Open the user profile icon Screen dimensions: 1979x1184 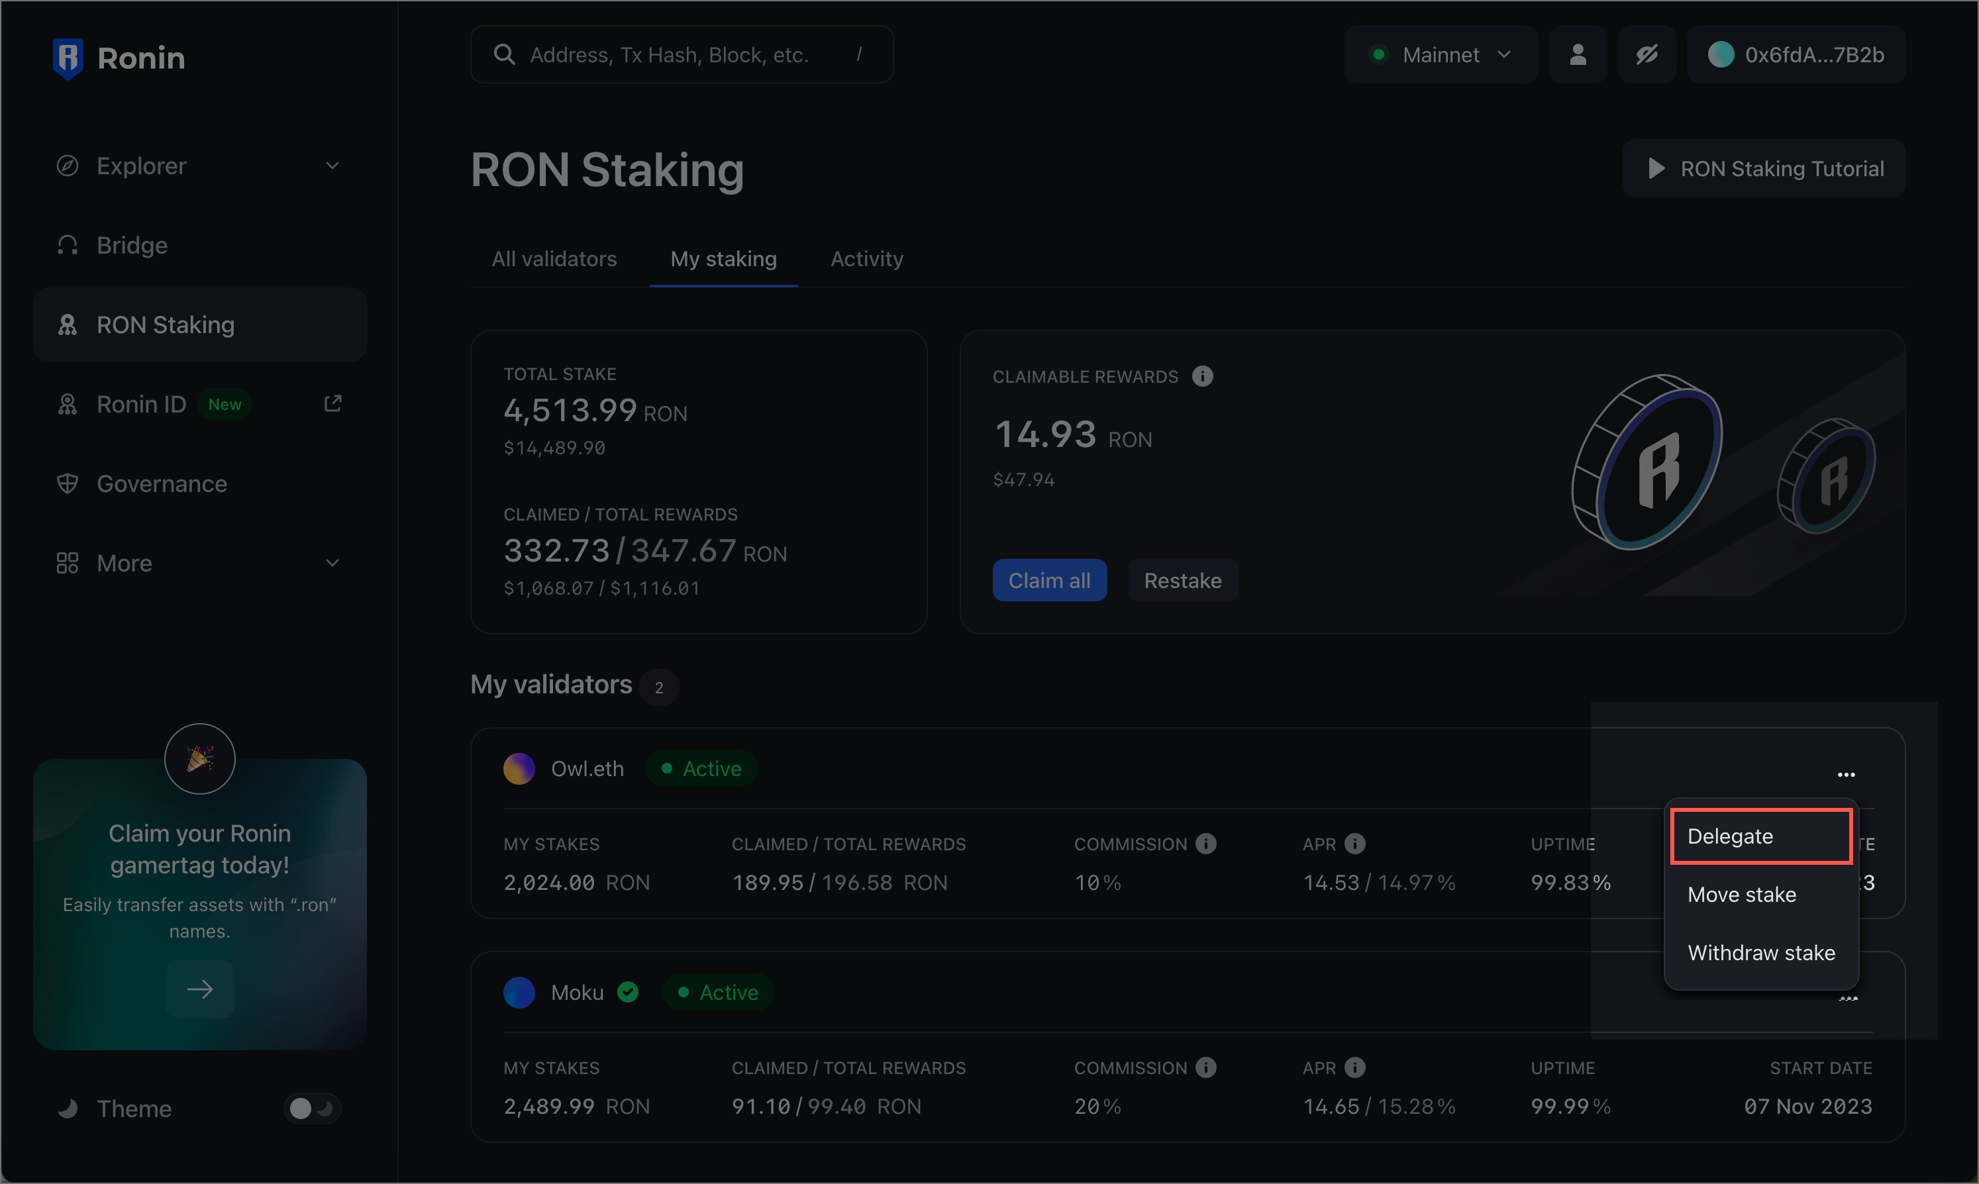[1577, 55]
